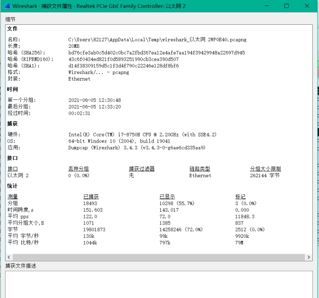Click the file length value 20MB

[x=74, y=46]
